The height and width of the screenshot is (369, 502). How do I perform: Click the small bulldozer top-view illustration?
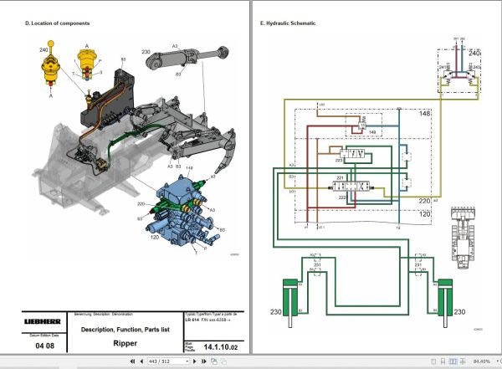(463, 238)
